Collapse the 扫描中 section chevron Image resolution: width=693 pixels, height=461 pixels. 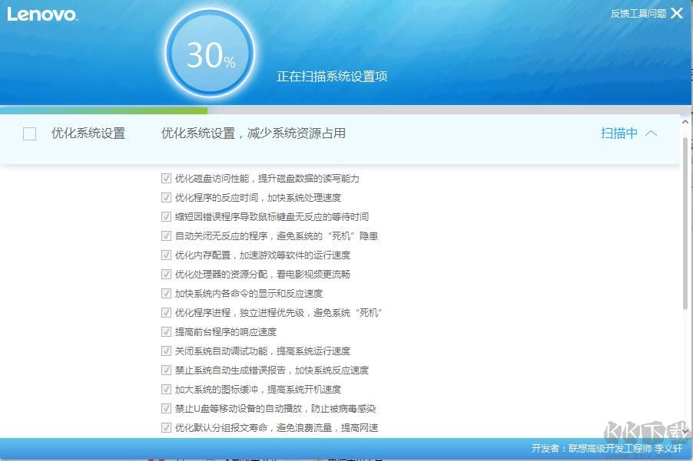pyautogui.click(x=649, y=132)
